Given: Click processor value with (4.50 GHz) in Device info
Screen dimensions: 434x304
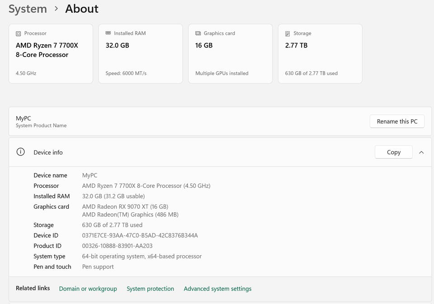Looking at the screenshot, I should coord(146,186).
